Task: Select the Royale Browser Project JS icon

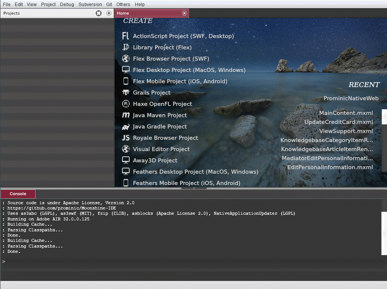Action: pyautogui.click(x=126, y=138)
